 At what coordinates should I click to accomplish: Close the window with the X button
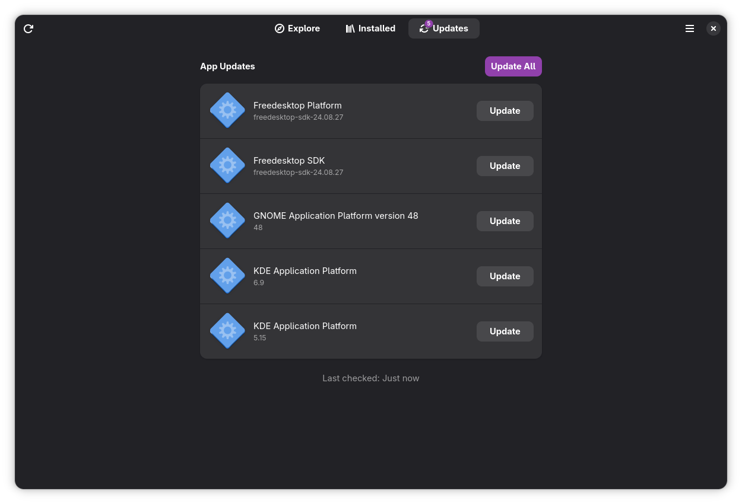[x=714, y=28]
